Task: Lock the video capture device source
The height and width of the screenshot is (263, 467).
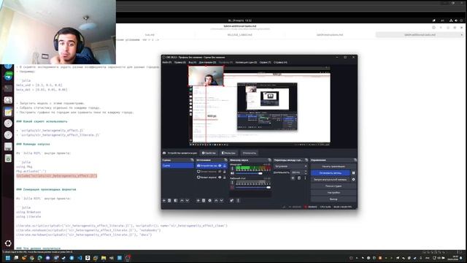Action: 225,166
